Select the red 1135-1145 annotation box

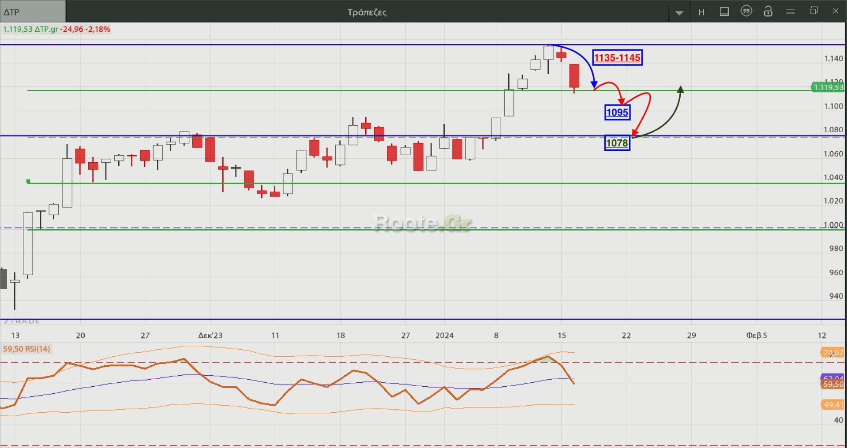tap(617, 58)
